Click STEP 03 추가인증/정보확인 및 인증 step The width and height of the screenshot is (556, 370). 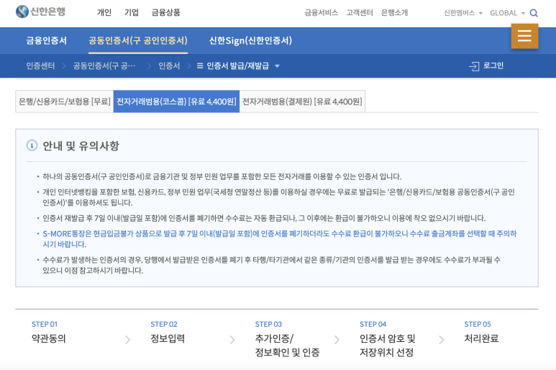(287, 339)
